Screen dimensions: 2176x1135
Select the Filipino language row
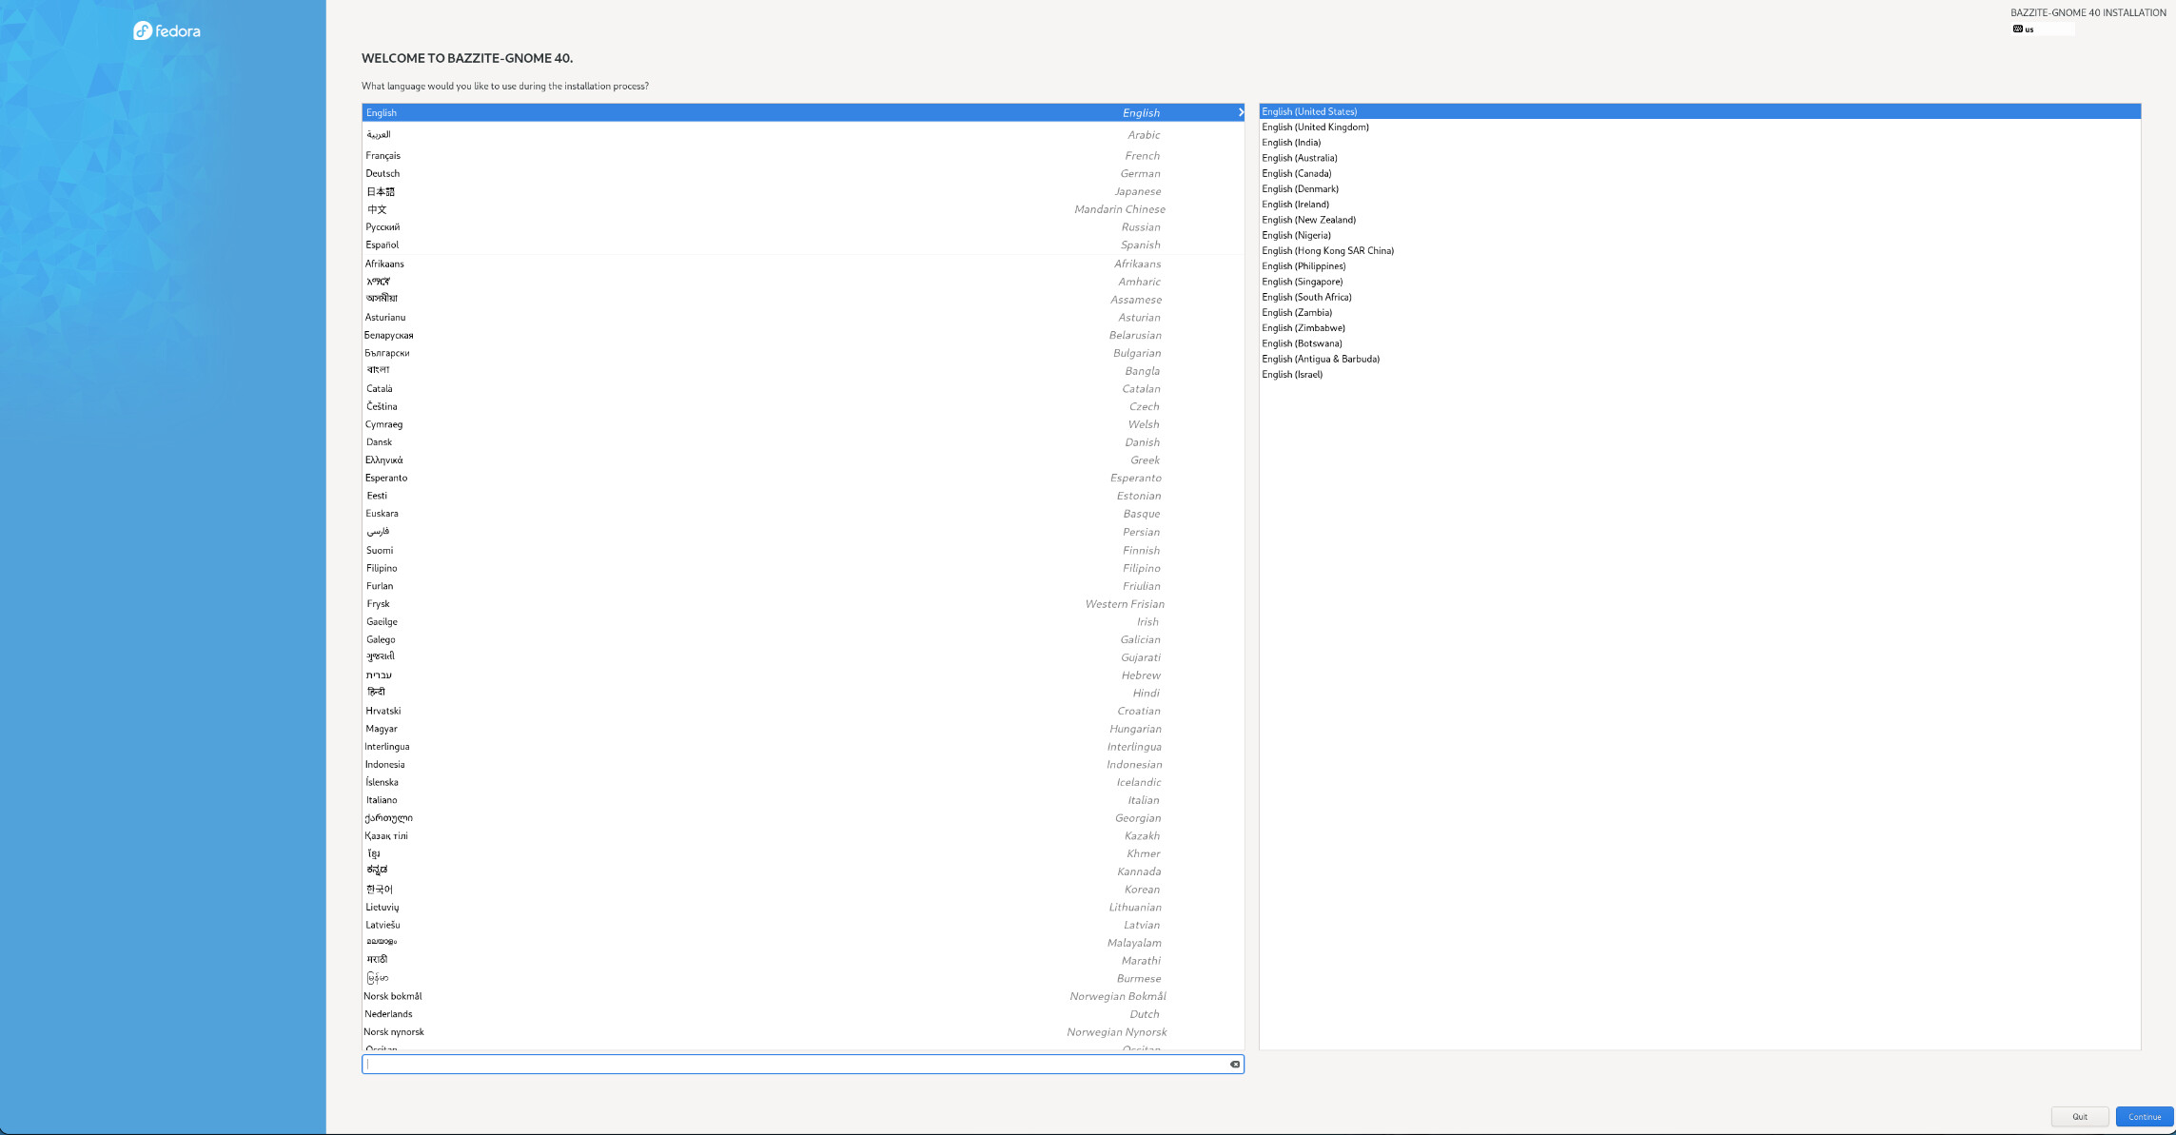tap(802, 568)
